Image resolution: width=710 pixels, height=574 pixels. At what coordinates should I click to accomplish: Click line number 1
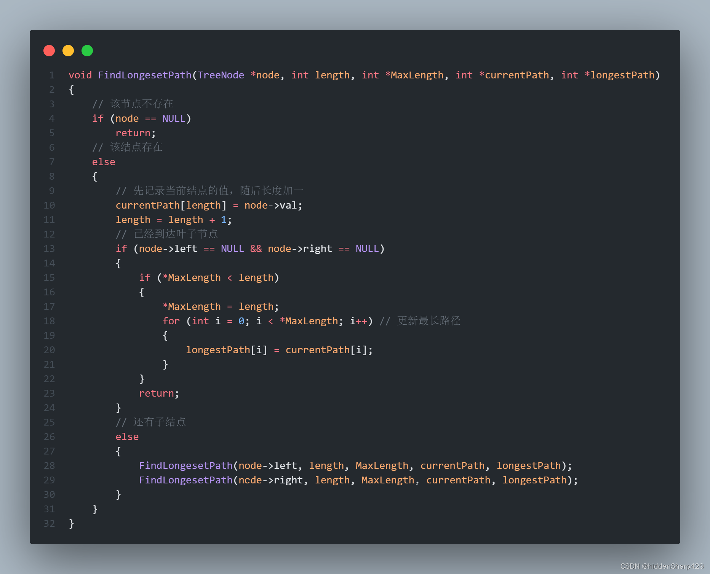pos(52,75)
